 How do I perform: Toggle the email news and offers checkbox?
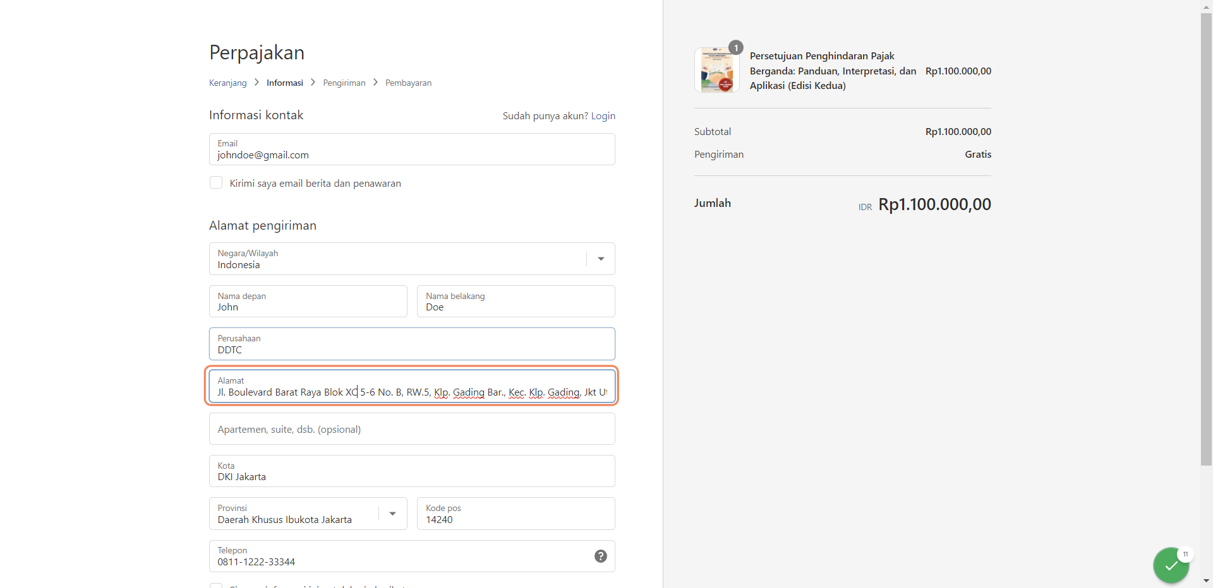[216, 183]
